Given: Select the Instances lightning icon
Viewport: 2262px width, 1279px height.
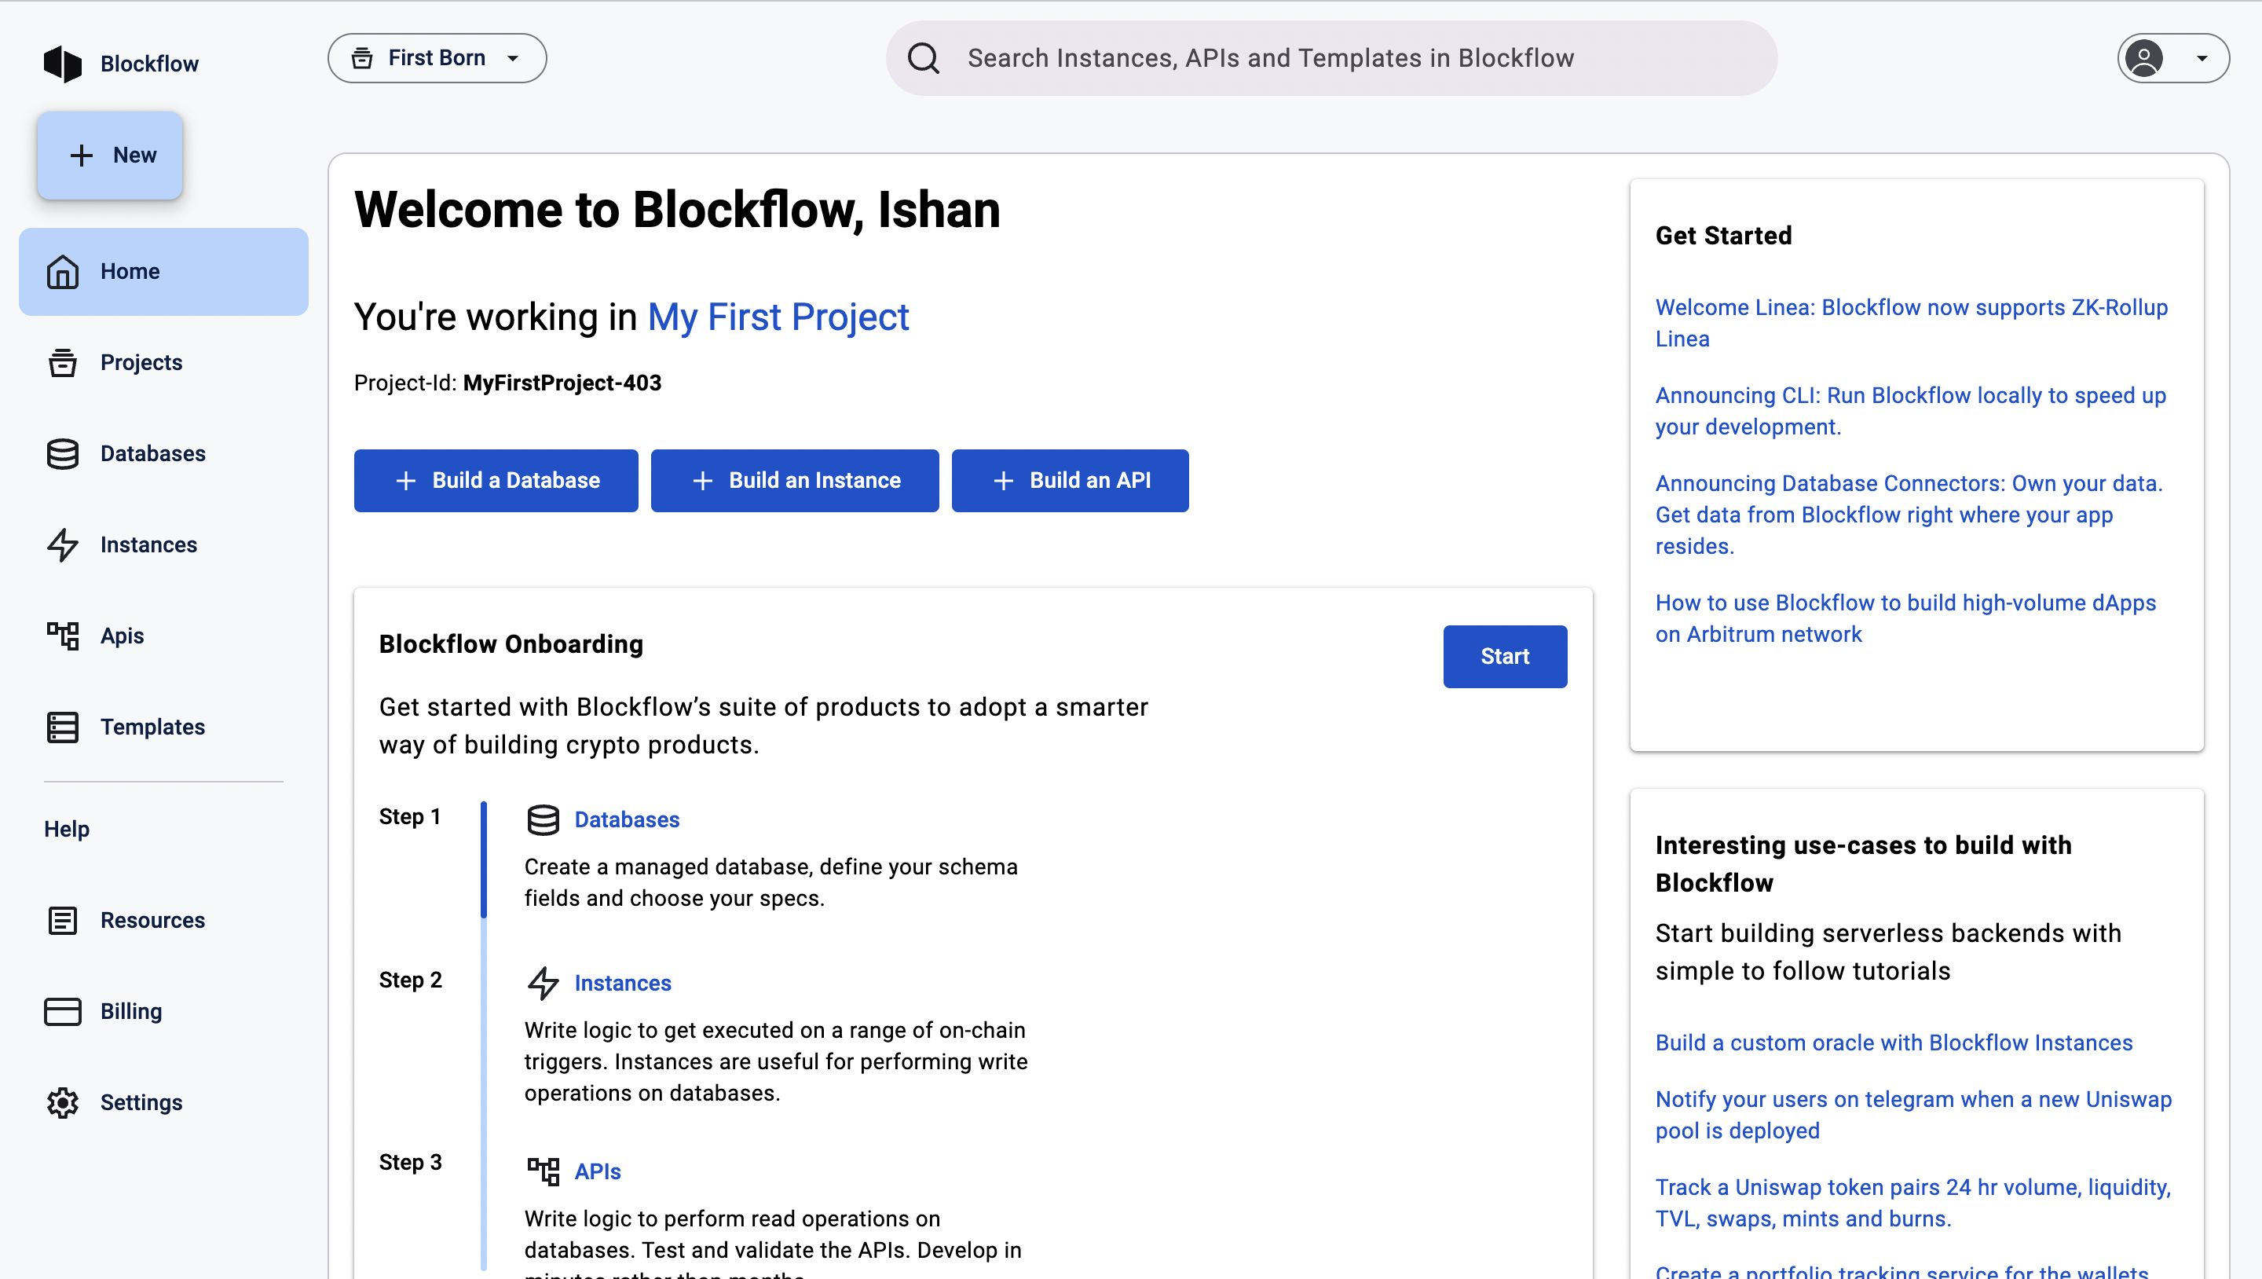Looking at the screenshot, I should 61,544.
